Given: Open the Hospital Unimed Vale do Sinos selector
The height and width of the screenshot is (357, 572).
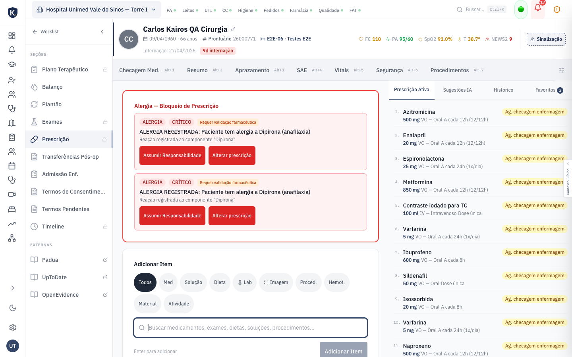Looking at the screenshot, I should 97,10.
